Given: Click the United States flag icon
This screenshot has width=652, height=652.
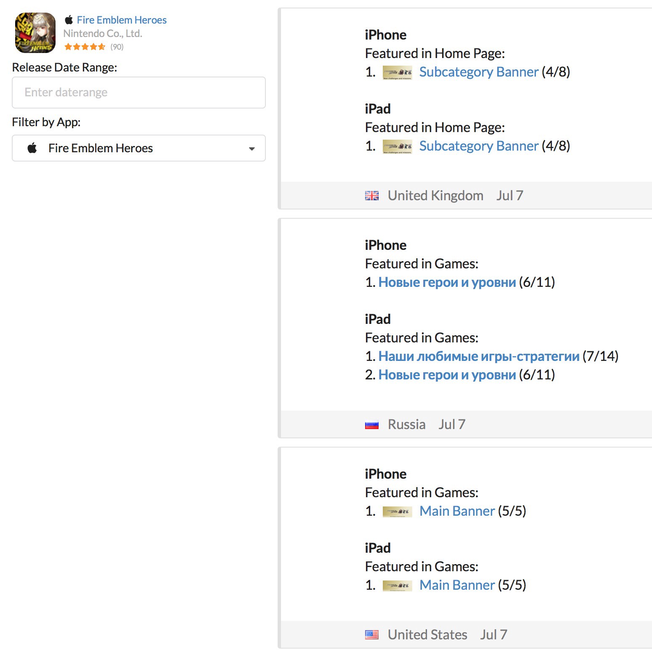Looking at the screenshot, I should [x=371, y=635].
